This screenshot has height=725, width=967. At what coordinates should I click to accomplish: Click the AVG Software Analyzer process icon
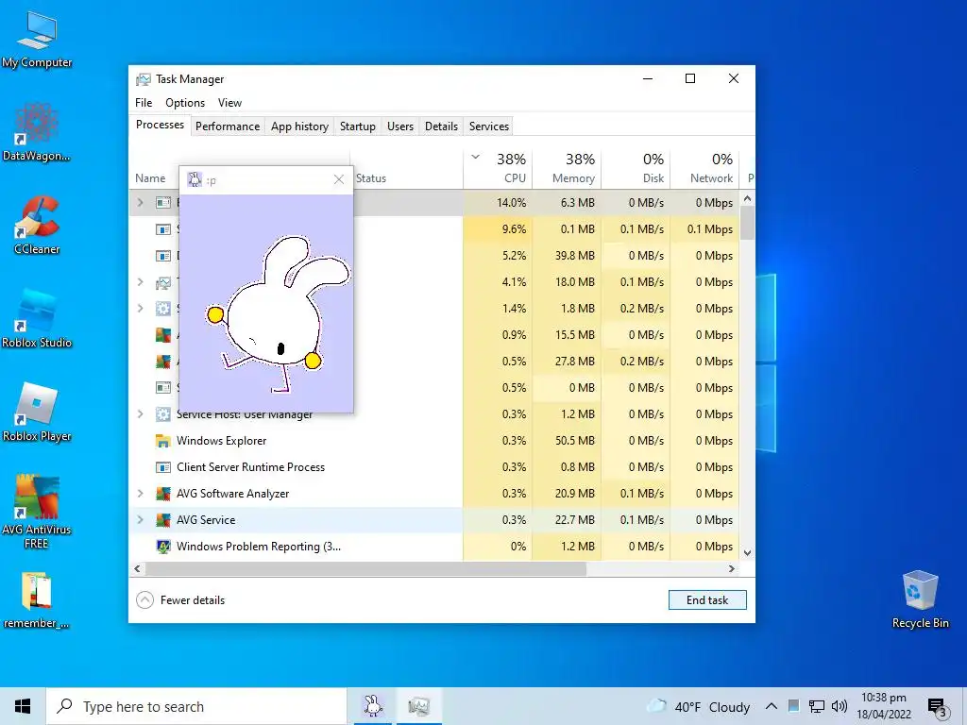[x=162, y=493]
